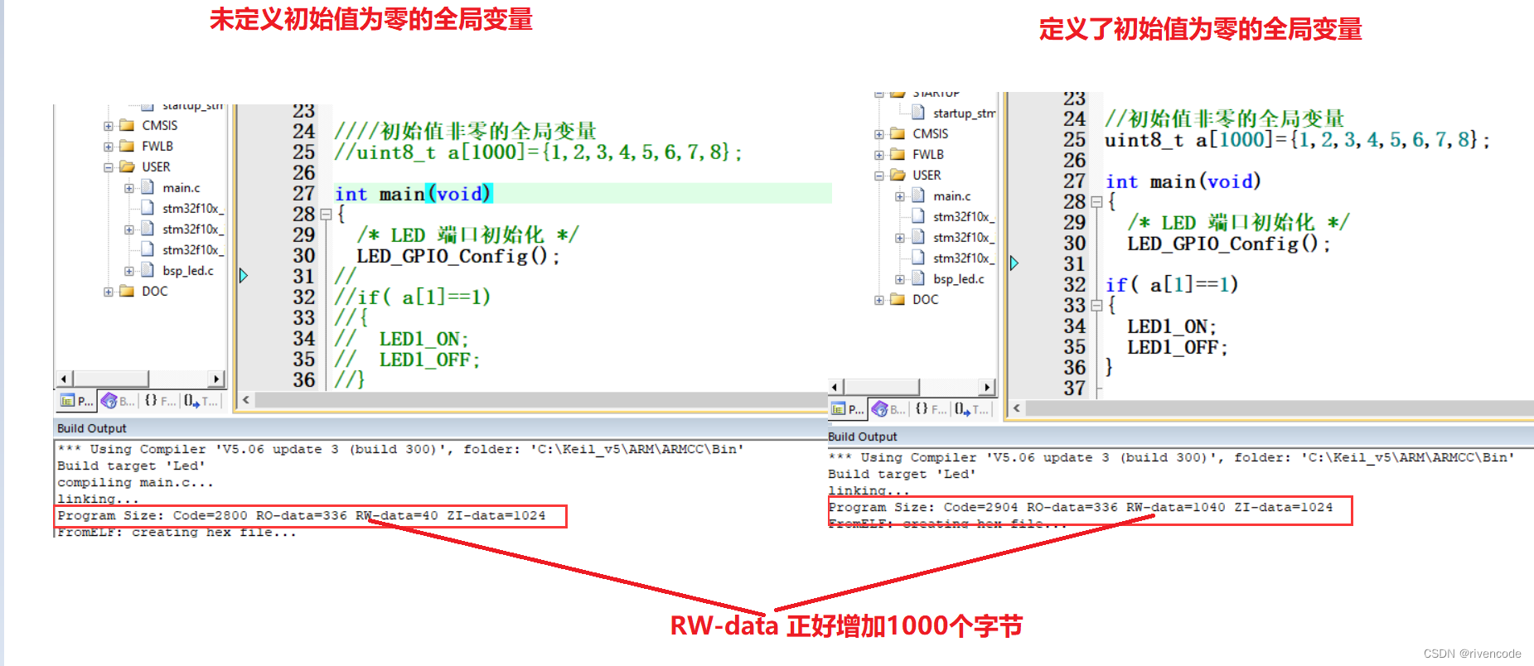Click right scroll arrow of right project panel
1534x666 pixels.
click(x=987, y=387)
